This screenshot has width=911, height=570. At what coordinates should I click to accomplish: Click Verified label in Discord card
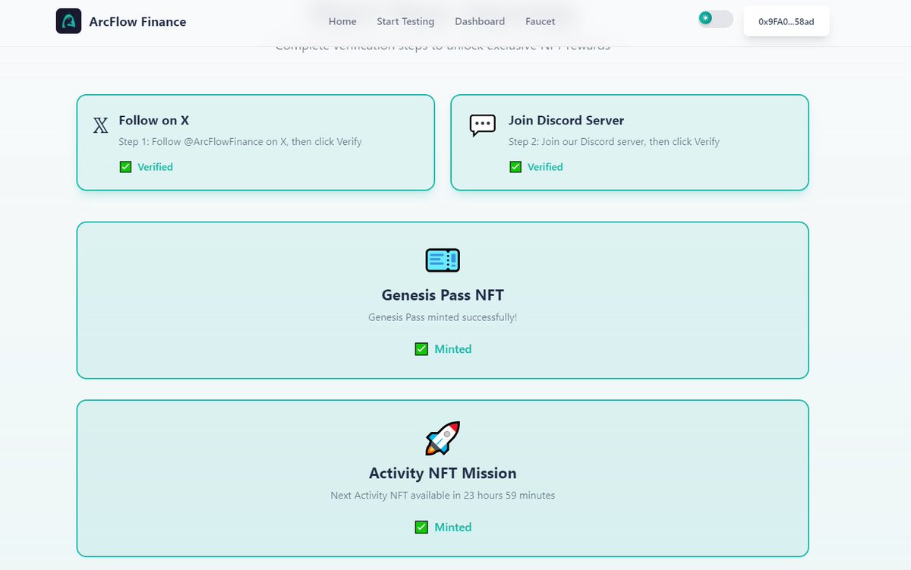pyautogui.click(x=545, y=167)
